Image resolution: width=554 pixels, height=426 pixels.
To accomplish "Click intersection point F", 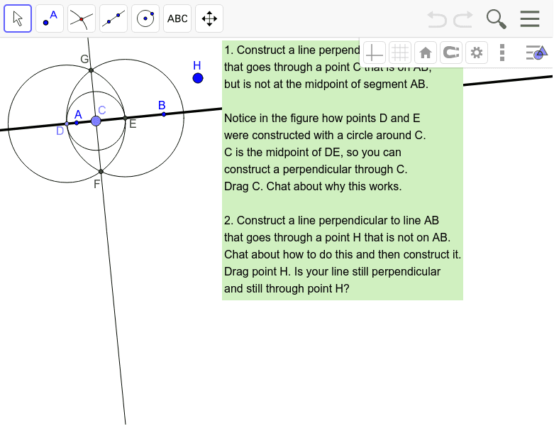I will click(101, 171).
